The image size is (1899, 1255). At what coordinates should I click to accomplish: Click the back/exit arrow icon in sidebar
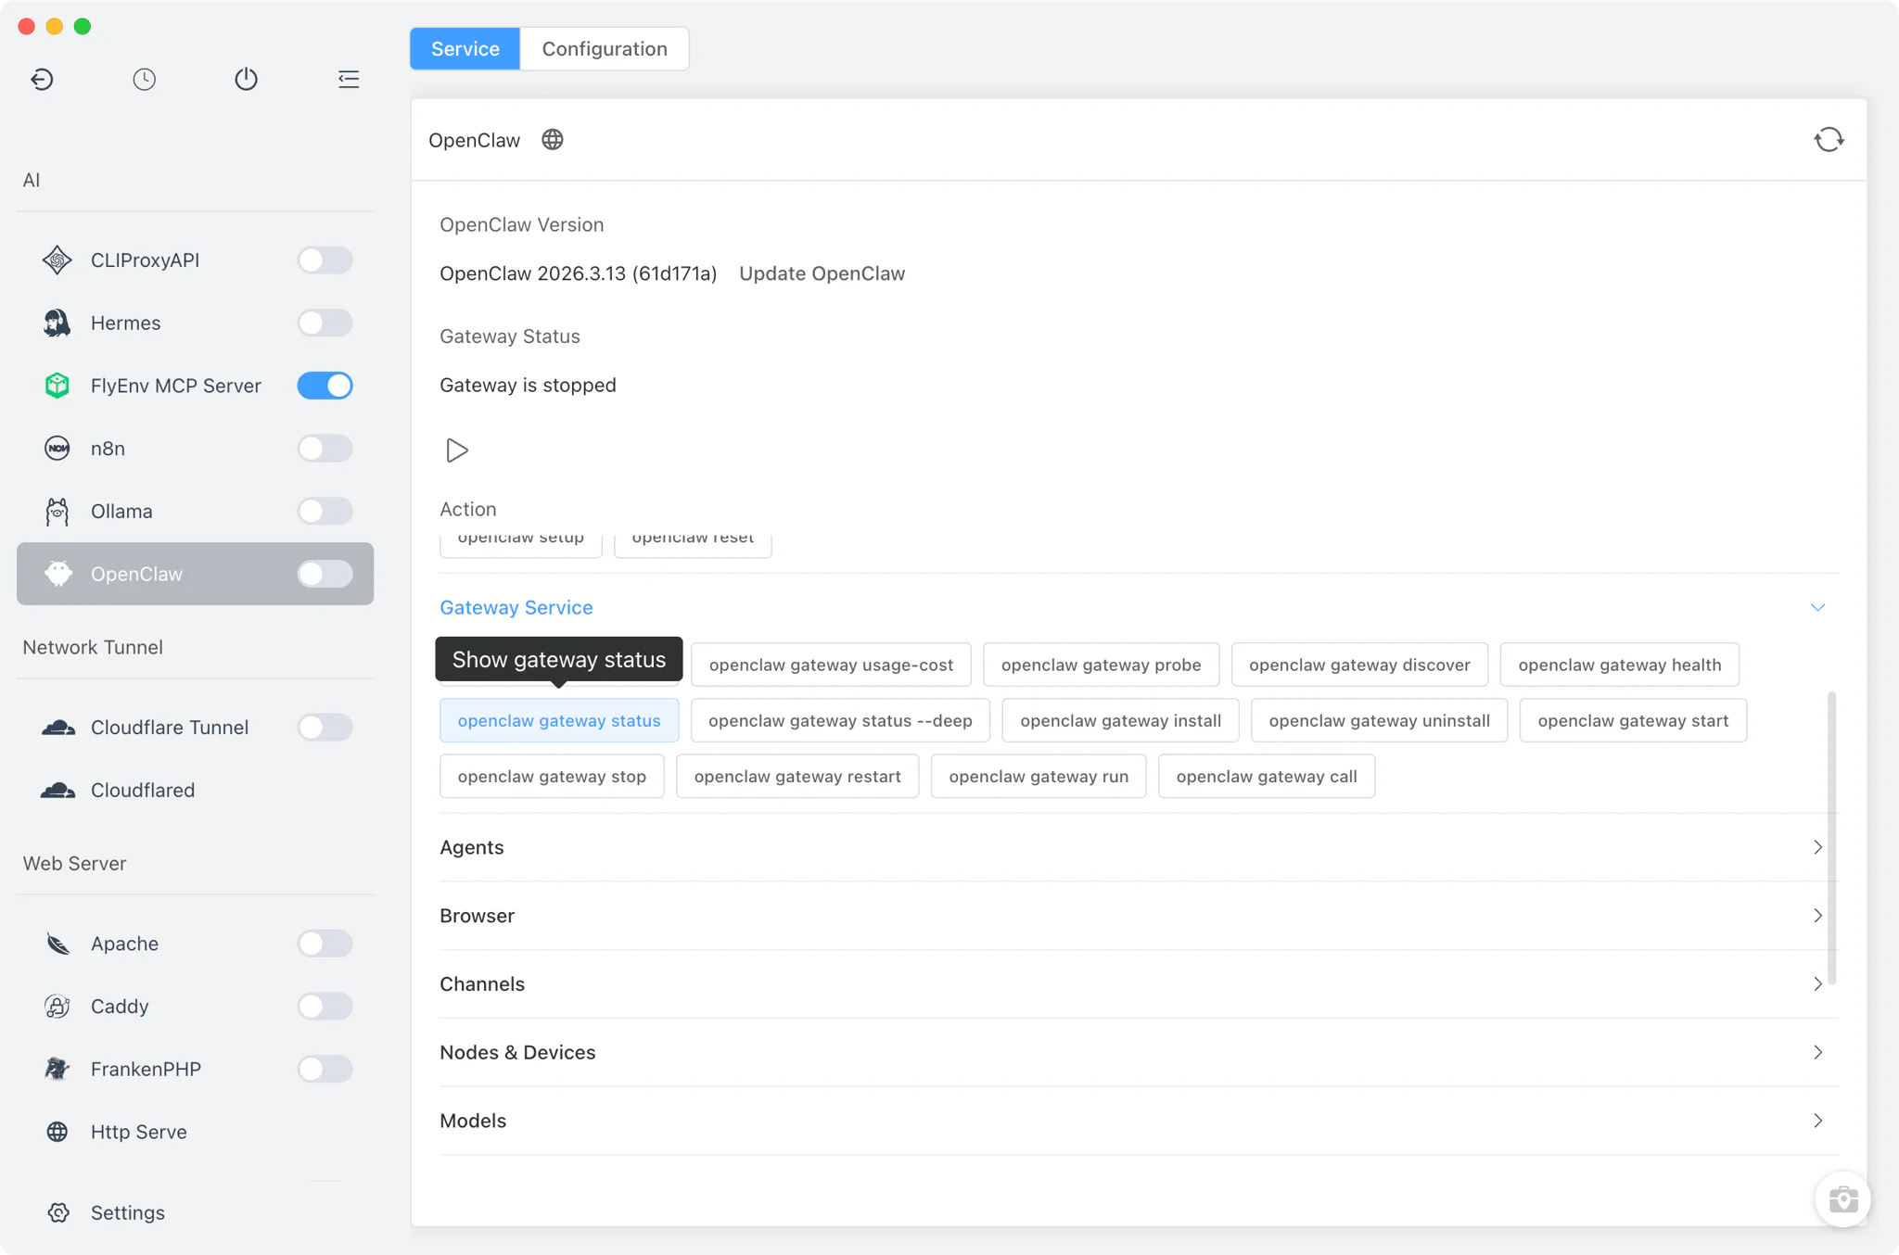42,79
